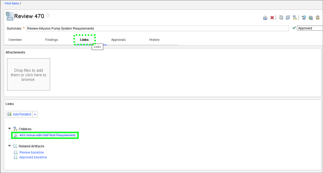Click the red X delete icon
The height and width of the screenshot is (173, 323).
click(x=272, y=18)
